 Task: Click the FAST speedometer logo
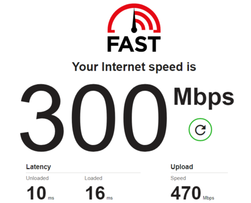pos(134,28)
